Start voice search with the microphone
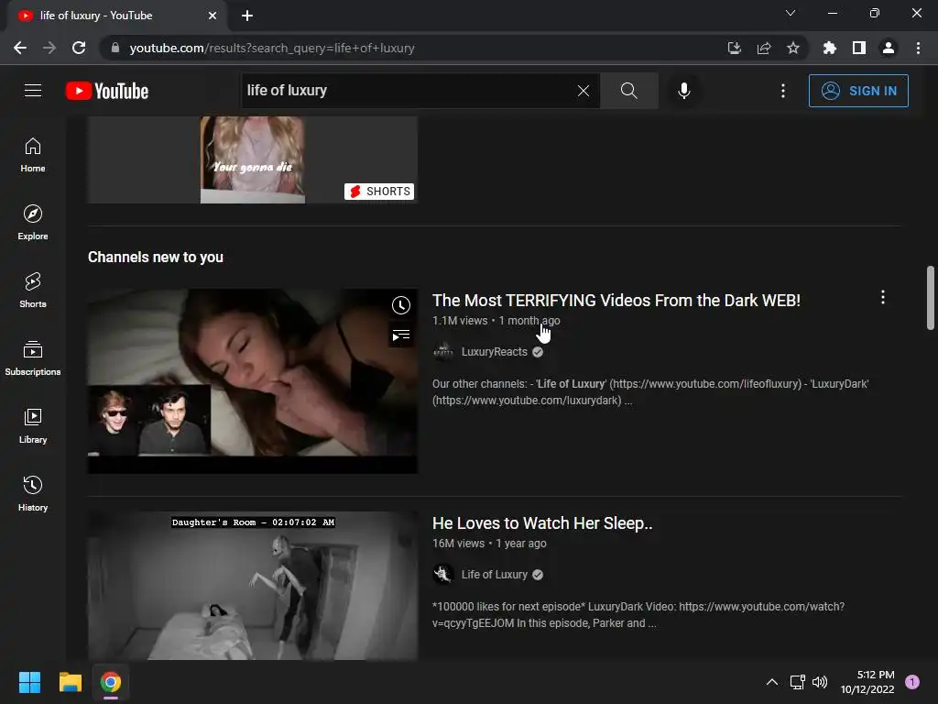The image size is (938, 704). coord(683,91)
